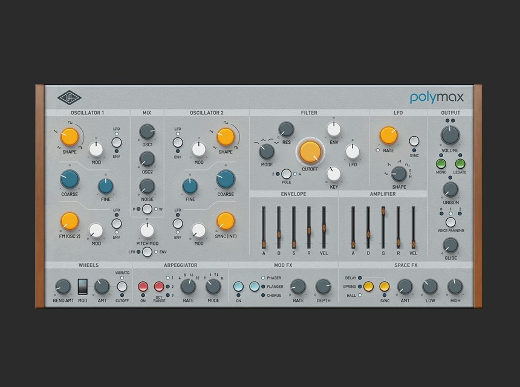Click the Space FX type selector button

[x=368, y=287]
